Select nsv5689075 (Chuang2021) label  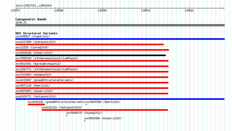(x=84, y=113)
